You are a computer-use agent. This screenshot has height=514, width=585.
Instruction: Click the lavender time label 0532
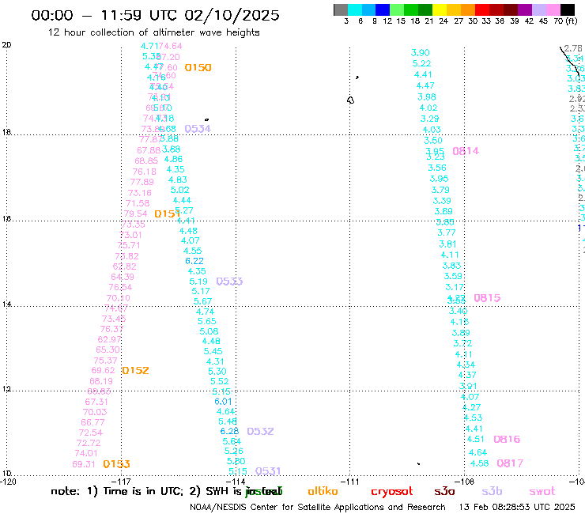coord(260,431)
